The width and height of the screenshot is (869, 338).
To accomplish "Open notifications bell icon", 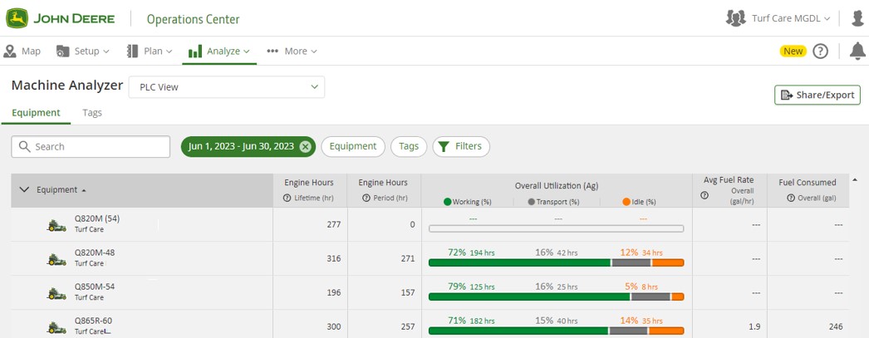I will coord(857,51).
